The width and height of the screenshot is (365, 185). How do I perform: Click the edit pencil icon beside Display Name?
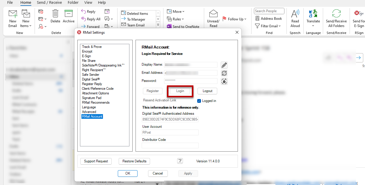click(x=224, y=65)
